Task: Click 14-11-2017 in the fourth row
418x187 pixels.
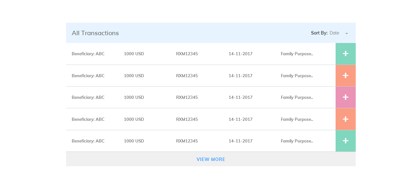Action: pos(241,119)
